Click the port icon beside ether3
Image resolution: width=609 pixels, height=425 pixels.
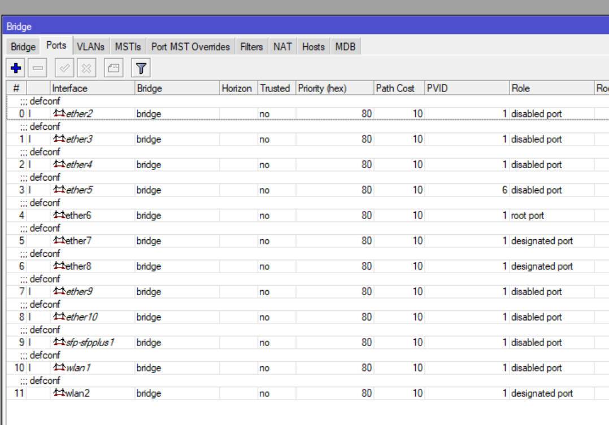point(59,138)
